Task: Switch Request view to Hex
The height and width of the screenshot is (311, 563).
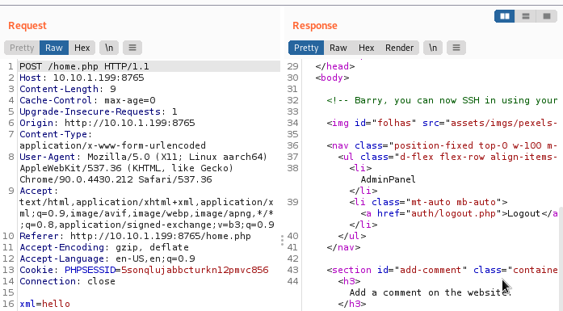Action: coord(82,48)
